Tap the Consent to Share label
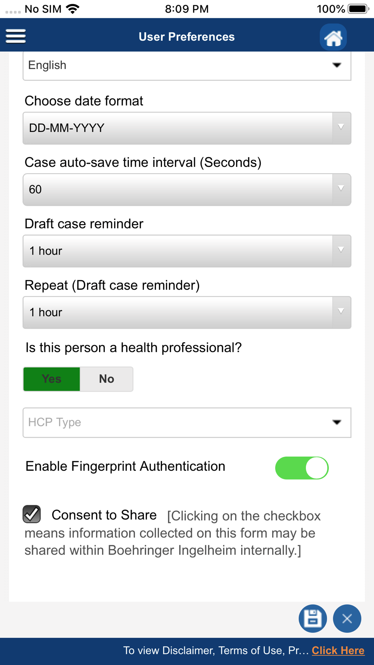Viewport: 374px width, 665px height. pos(104,515)
